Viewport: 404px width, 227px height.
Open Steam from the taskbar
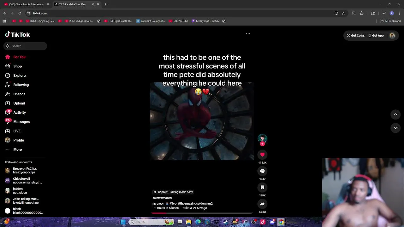[225, 222]
